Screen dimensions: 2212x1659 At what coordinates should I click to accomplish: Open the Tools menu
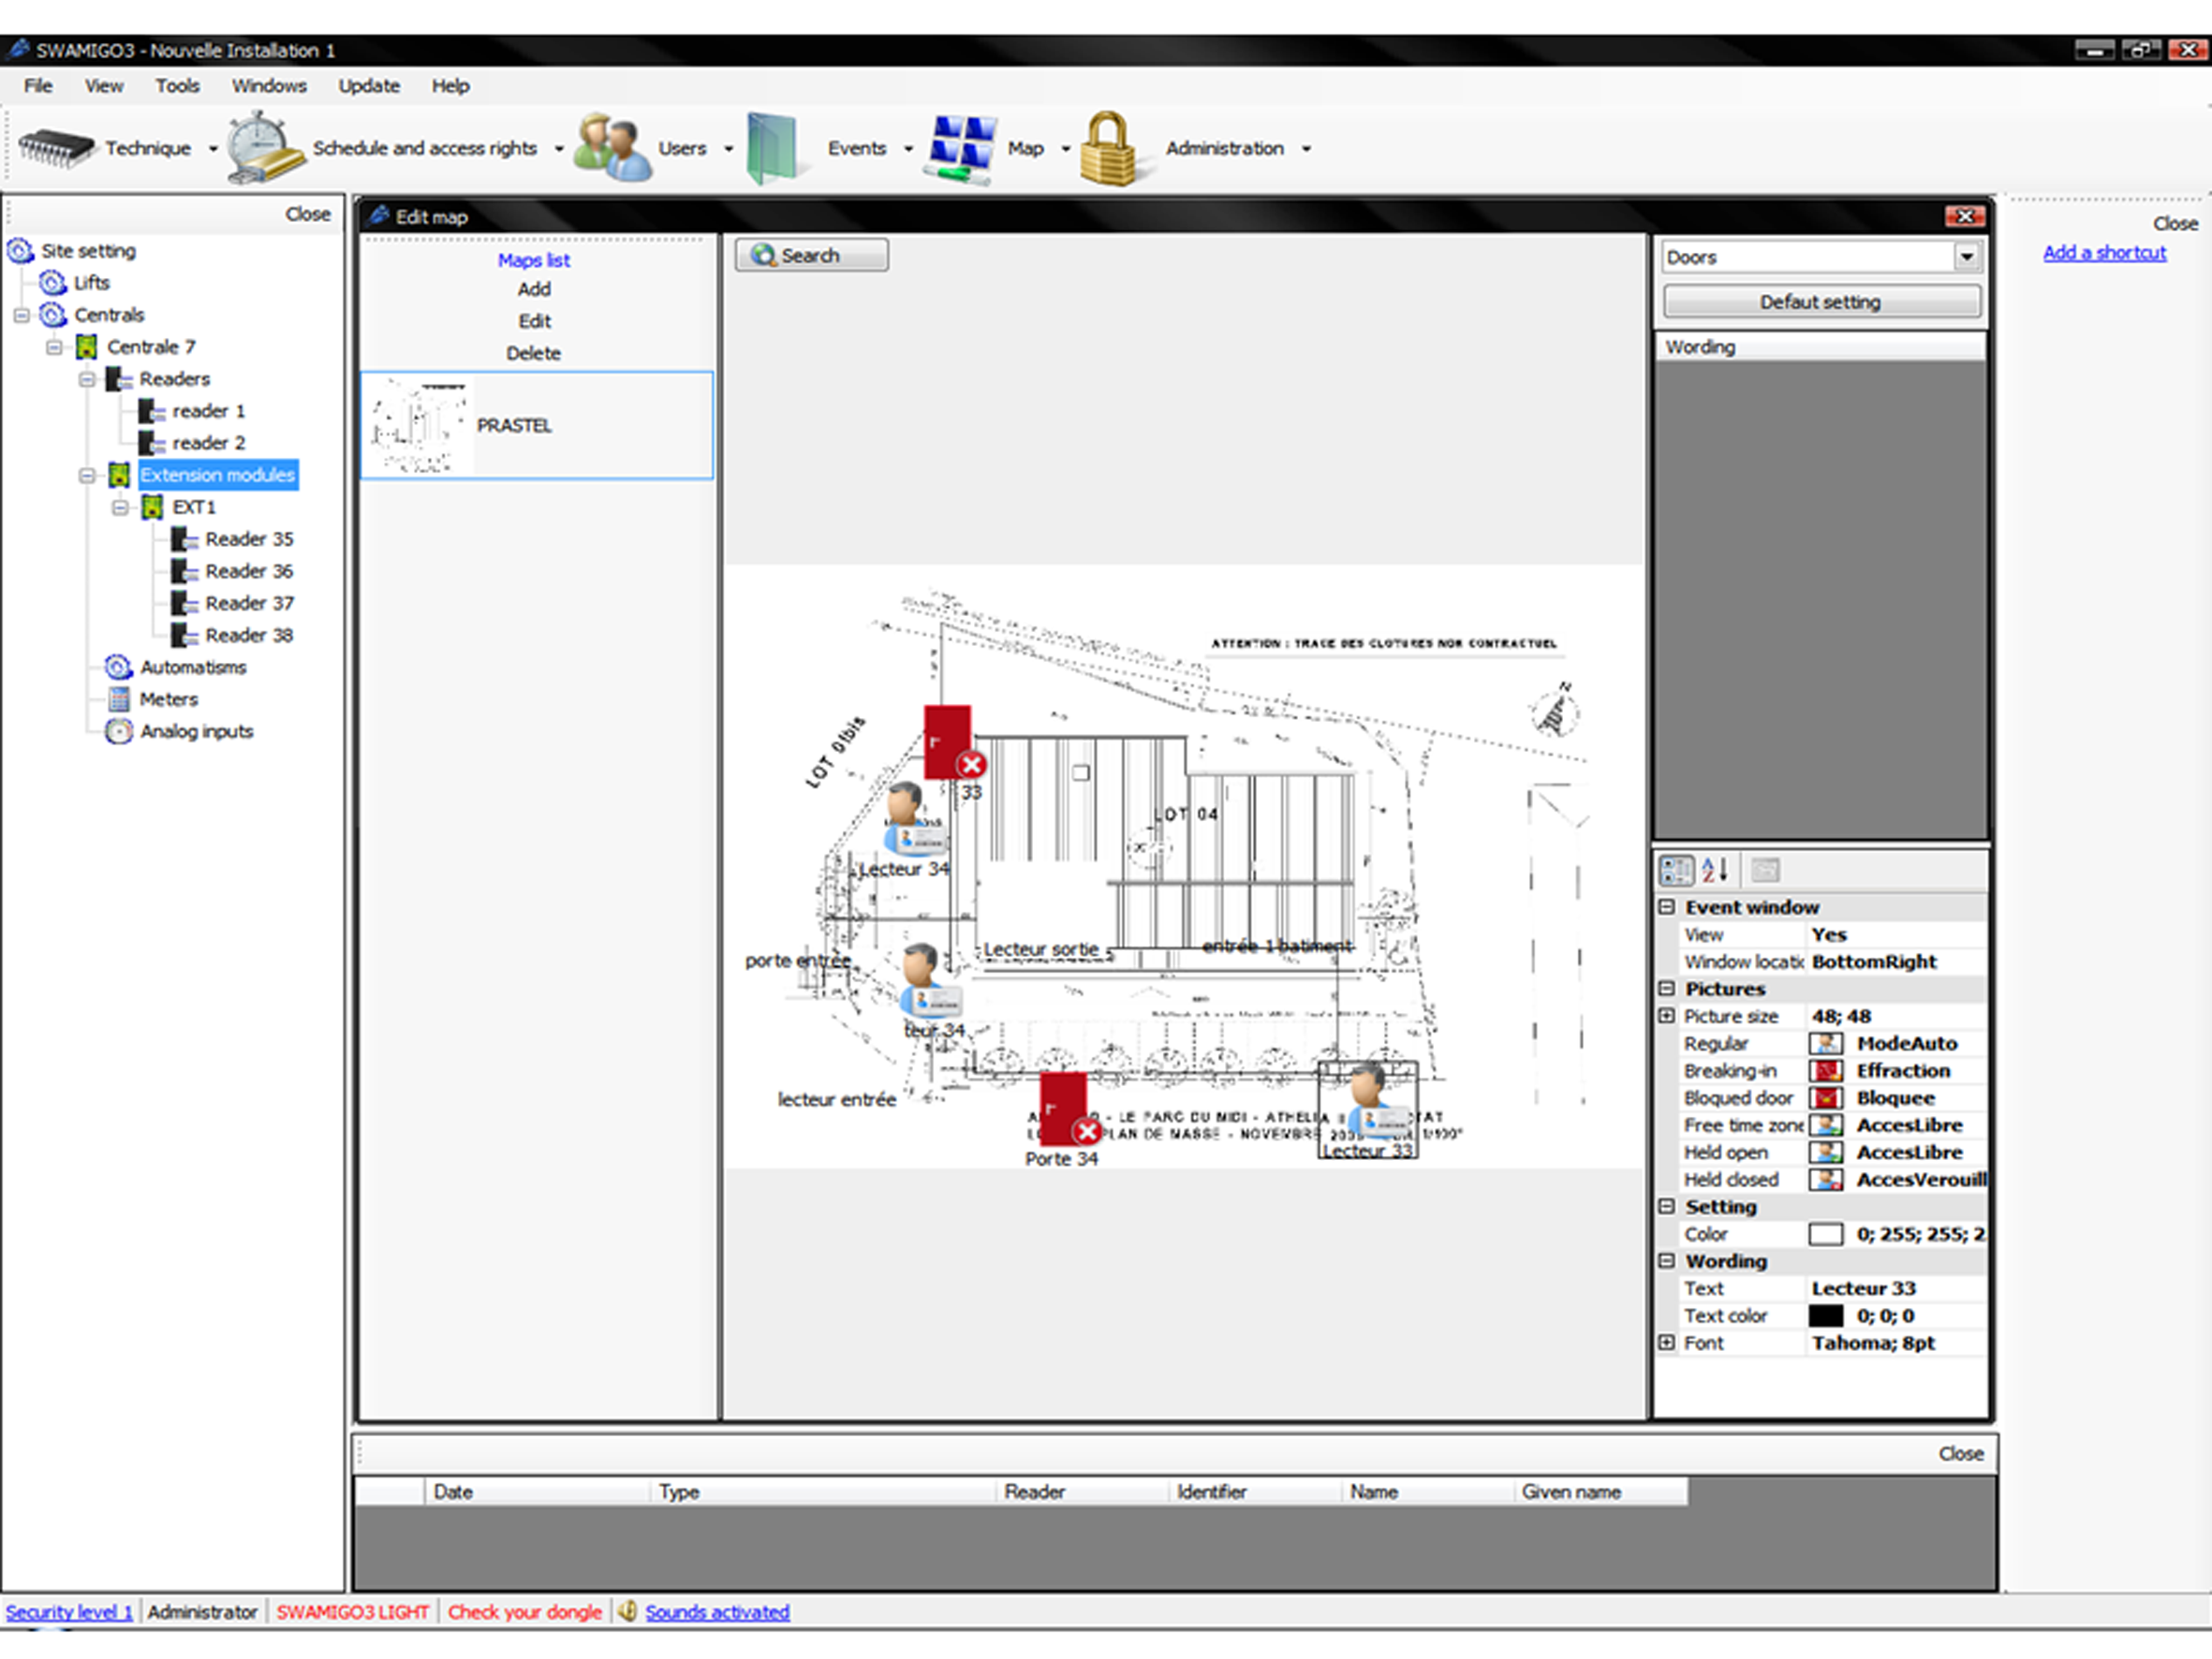(x=177, y=86)
